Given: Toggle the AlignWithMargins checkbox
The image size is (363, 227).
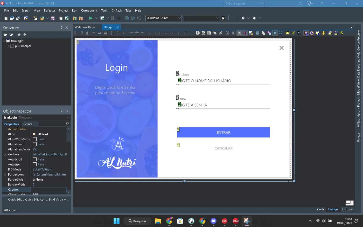Looking at the screenshot, I should [x=34, y=139].
